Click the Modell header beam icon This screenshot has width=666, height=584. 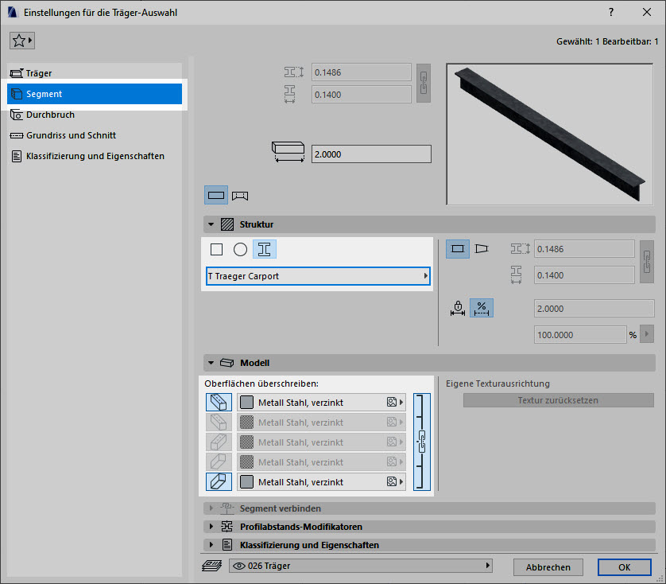227,363
